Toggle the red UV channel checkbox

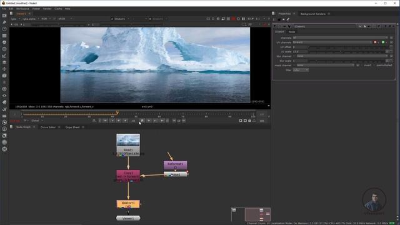(375, 42)
